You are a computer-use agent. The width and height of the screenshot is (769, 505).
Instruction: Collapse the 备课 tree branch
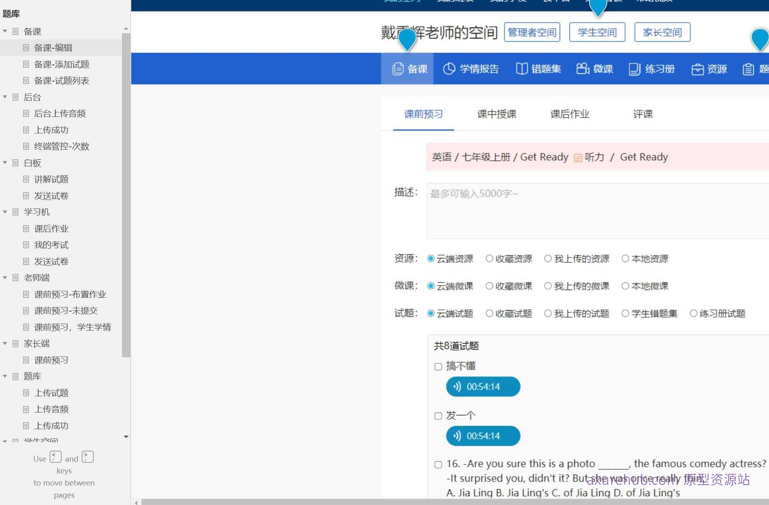click(5, 31)
